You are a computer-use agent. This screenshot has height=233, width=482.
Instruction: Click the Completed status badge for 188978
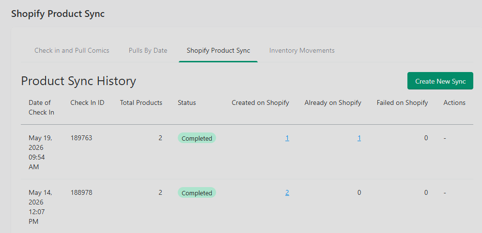point(197,193)
